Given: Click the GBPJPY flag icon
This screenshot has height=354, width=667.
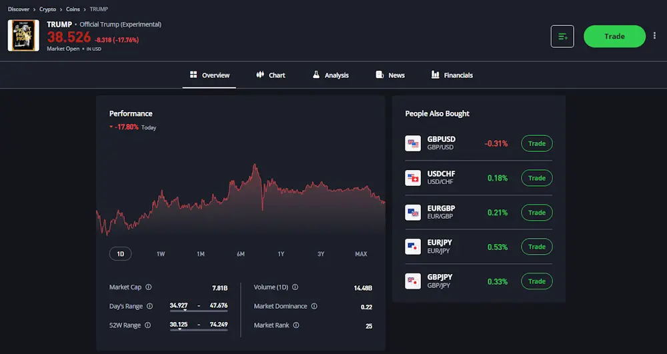Looking at the screenshot, I should pos(413,281).
